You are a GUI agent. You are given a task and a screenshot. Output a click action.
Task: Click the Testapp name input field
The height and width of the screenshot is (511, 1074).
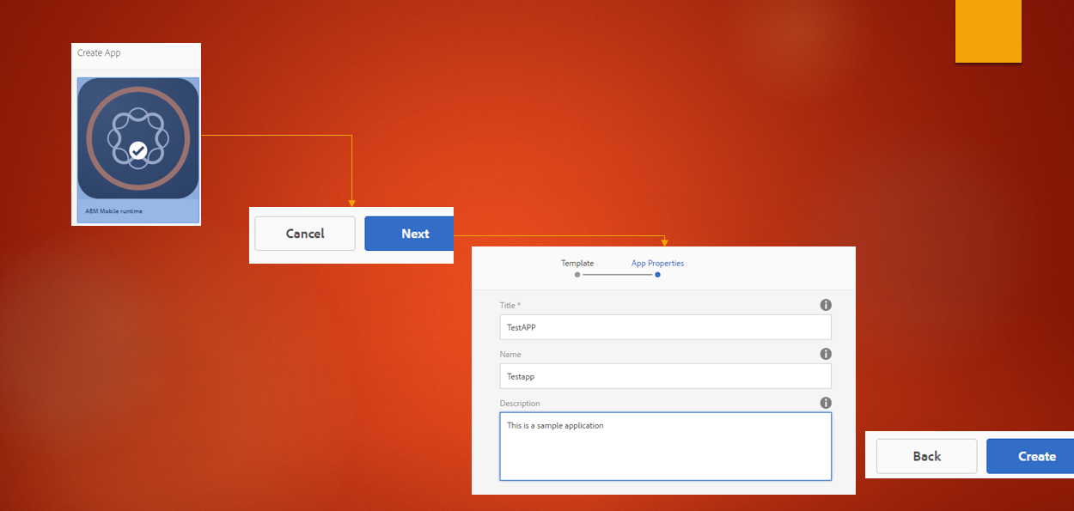pyautogui.click(x=666, y=376)
